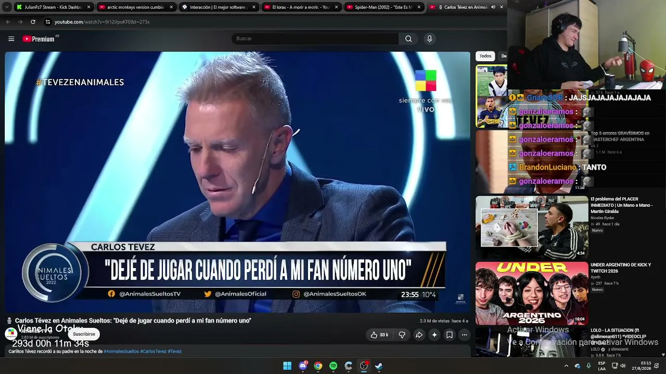Focus the Buscar search field
Viewport: 666px width, 374px height.
coord(315,38)
